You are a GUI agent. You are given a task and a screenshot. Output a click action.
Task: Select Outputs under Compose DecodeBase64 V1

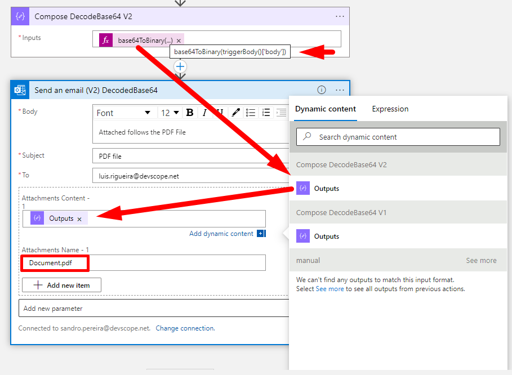[x=327, y=236]
